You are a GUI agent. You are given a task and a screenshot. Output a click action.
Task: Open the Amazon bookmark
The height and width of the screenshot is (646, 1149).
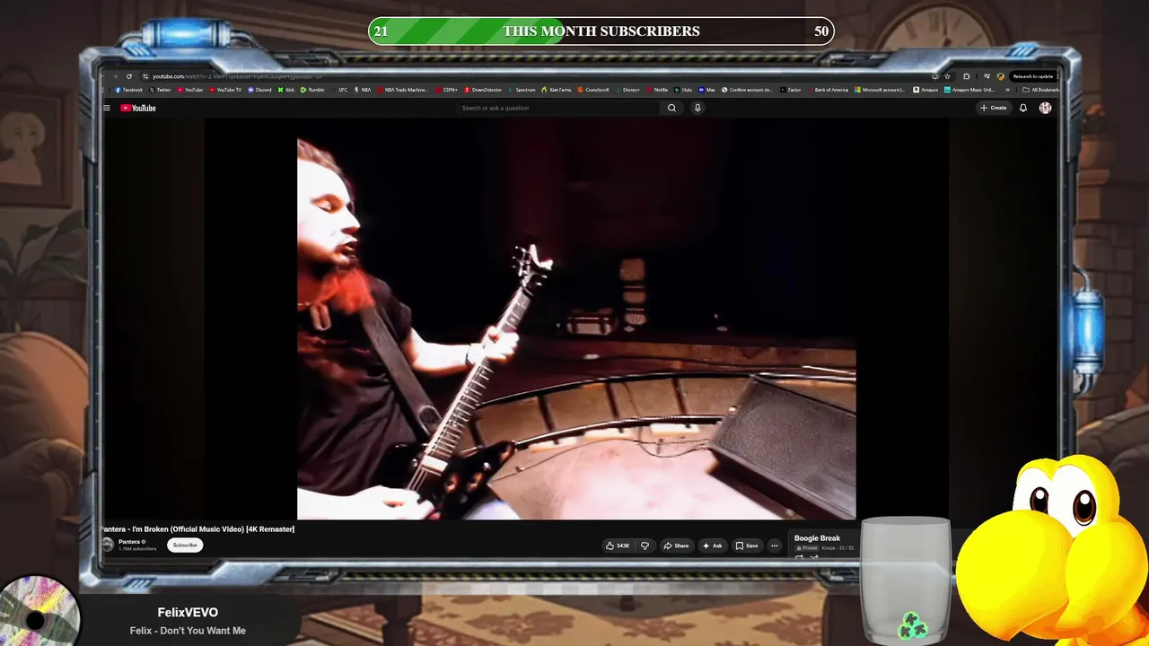(x=925, y=90)
